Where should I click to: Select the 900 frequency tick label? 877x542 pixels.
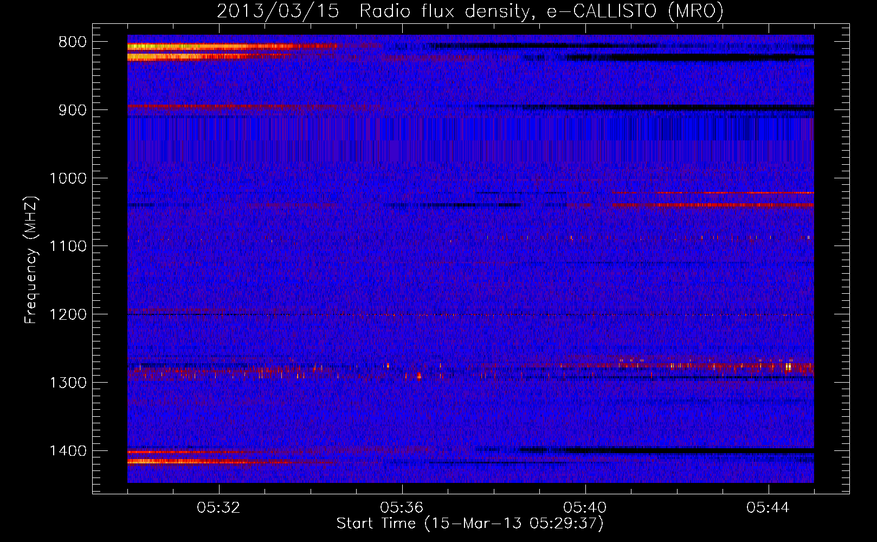[73, 110]
